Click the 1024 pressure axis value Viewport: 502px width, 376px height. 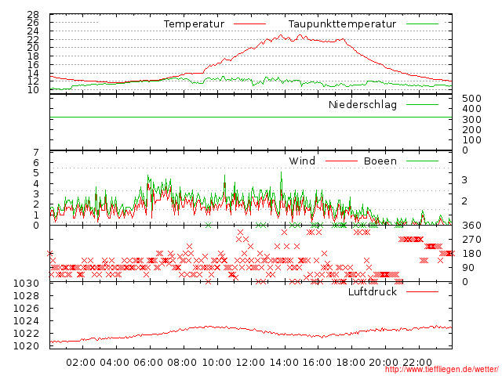[x=26, y=321]
